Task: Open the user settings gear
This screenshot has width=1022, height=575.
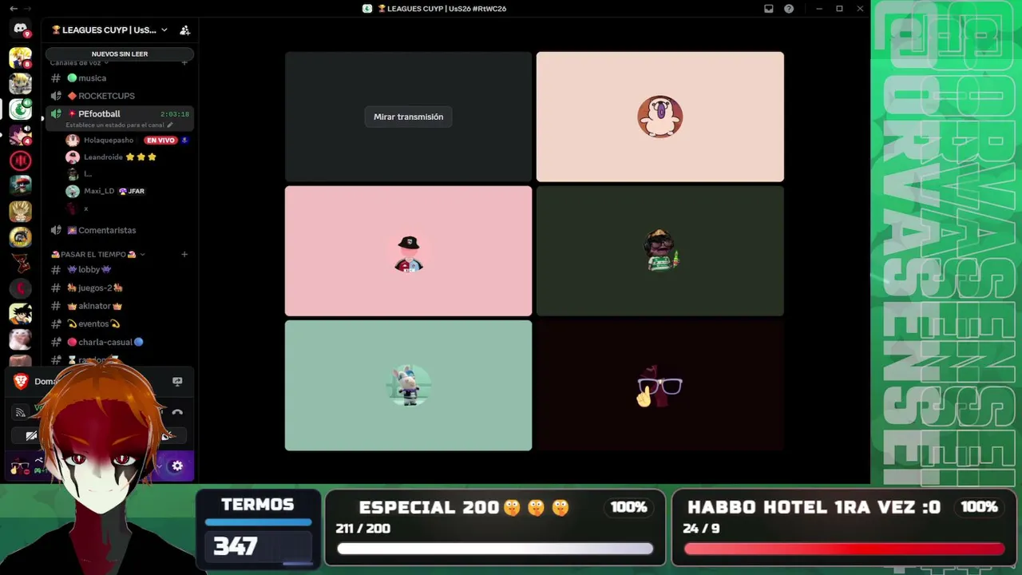Action: (x=177, y=466)
